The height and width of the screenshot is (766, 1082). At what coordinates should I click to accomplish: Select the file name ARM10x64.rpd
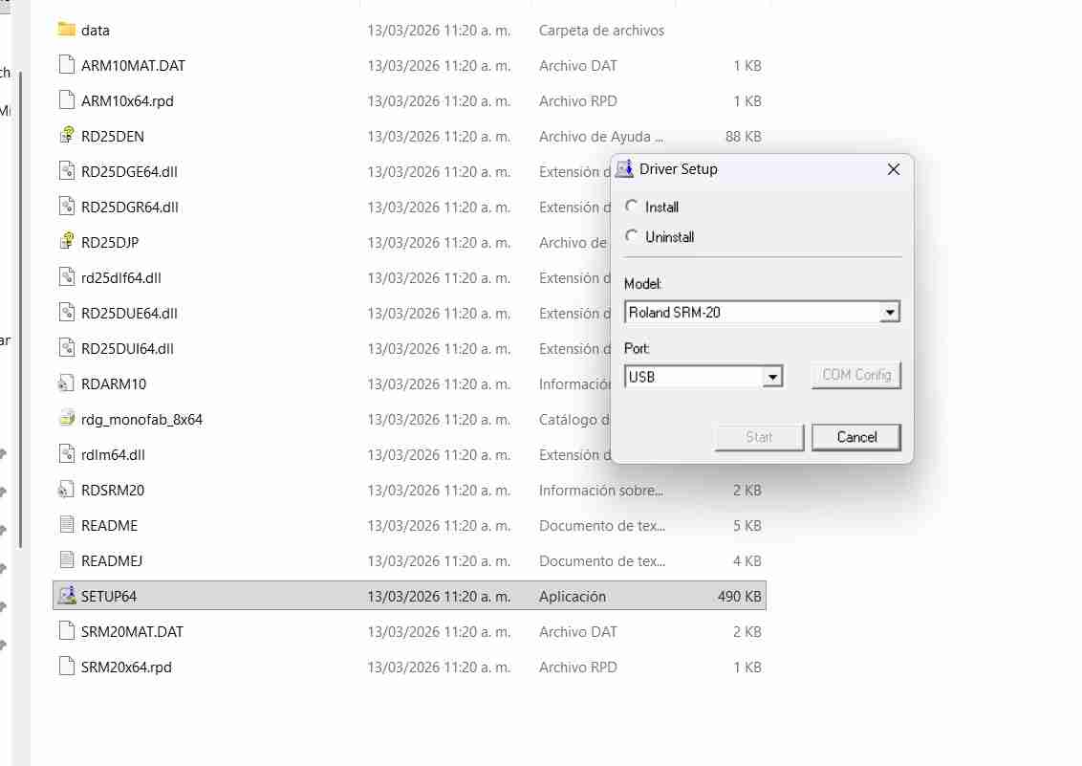coord(127,100)
